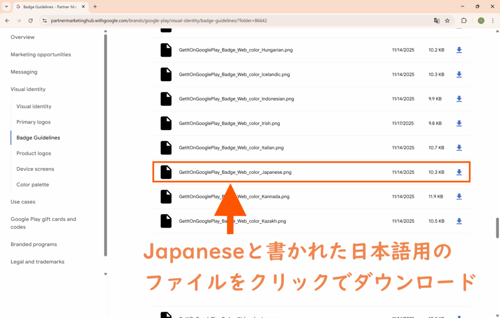Open Chrome's three-dot menu

pyautogui.click(x=492, y=21)
